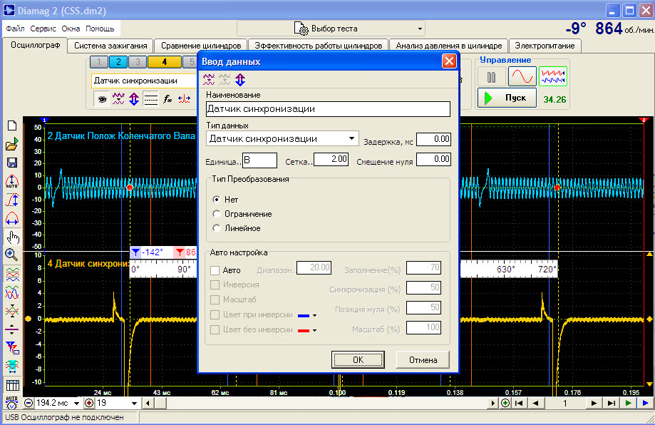Screen dimensions: 655x425
Task: Save the recording with the floppy disk icon
Action: point(12,163)
